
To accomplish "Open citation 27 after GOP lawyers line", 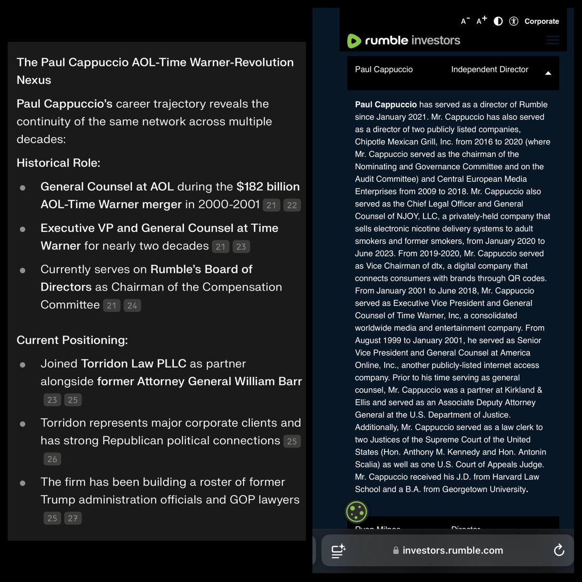I will (x=73, y=518).
